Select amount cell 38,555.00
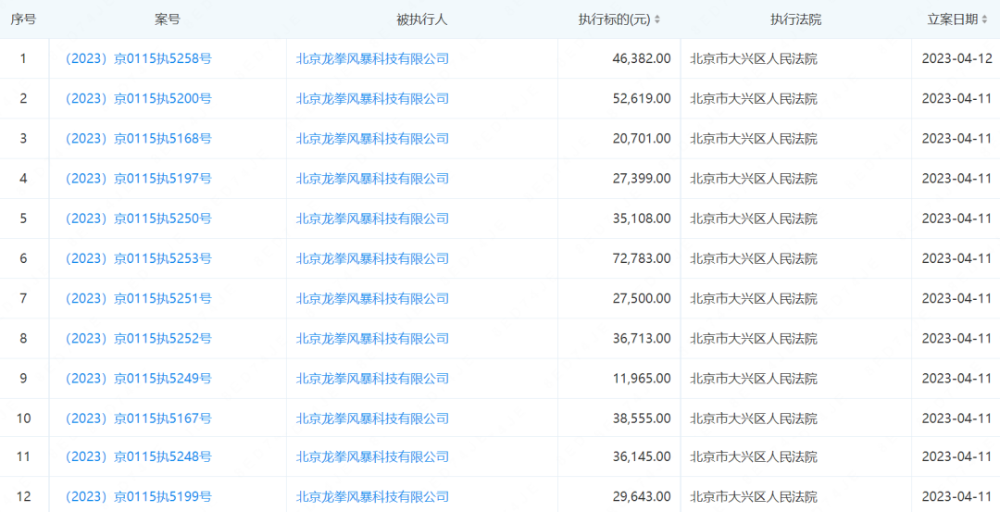Viewport: 1000px width, 512px height. (641, 418)
